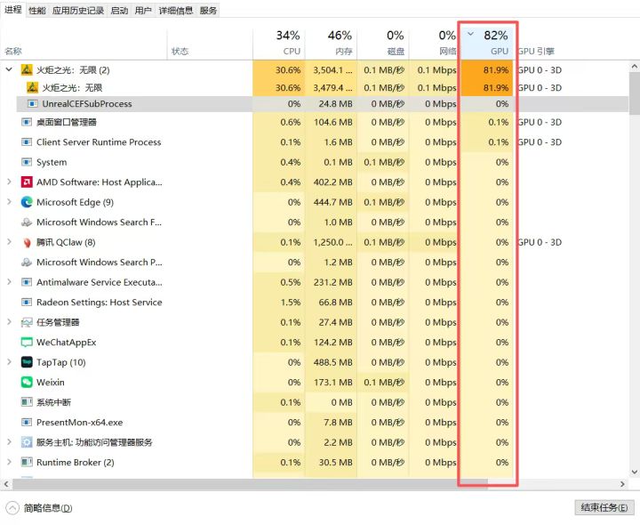Sort by the 名称 column header
The width and height of the screenshot is (640, 525).
[84, 44]
